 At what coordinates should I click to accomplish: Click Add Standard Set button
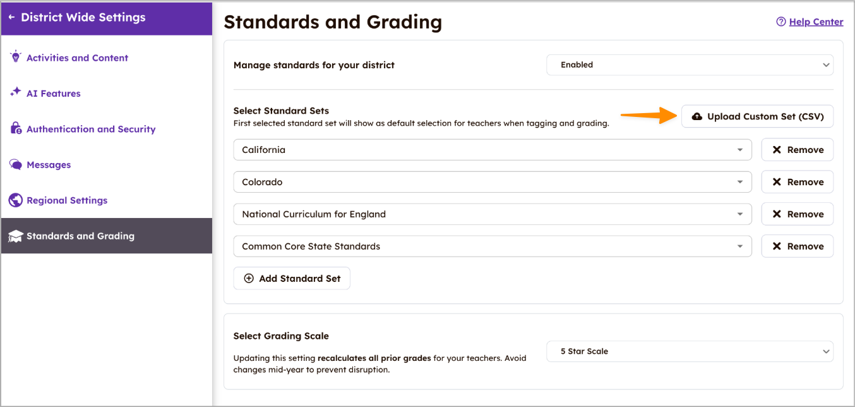[x=292, y=279]
